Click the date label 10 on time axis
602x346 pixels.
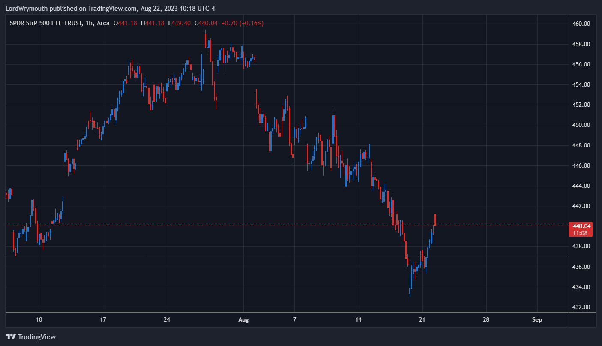coord(39,319)
